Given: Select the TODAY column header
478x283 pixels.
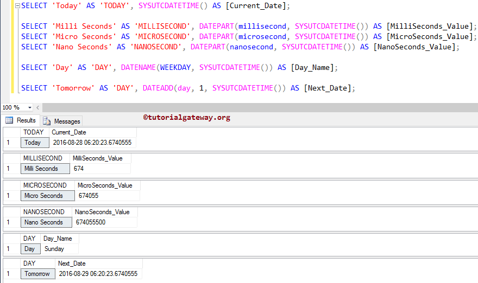Looking at the screenshot, I should (35, 132).
